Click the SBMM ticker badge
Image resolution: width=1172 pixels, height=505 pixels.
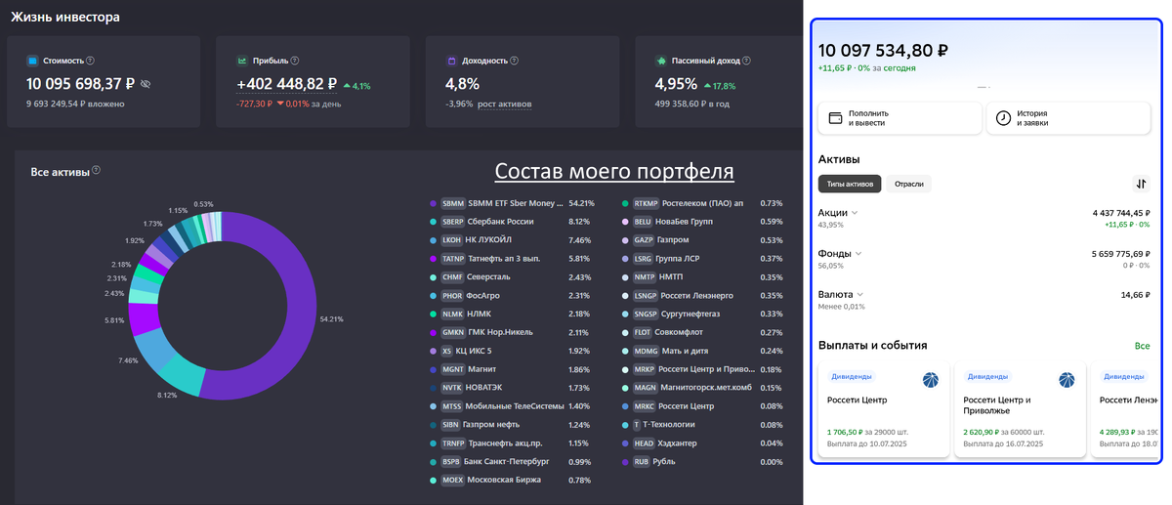(x=452, y=203)
